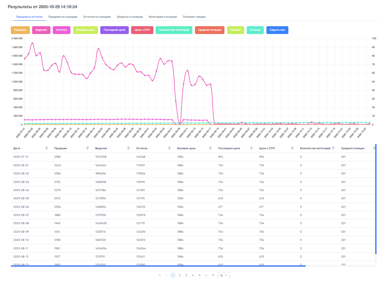Viewport: 388px width, 284px height.
Task: Open filter for Последняя цена column
Action: tap(251, 148)
